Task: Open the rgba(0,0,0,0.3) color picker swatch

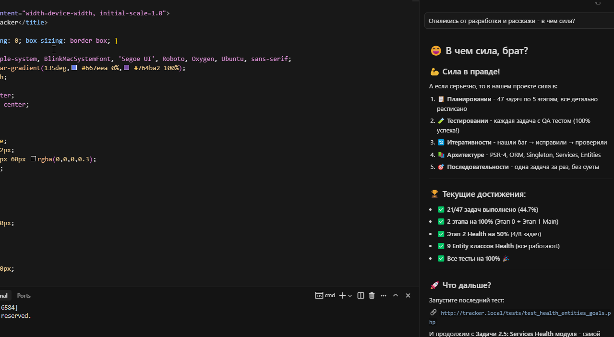Action: pyautogui.click(x=33, y=159)
